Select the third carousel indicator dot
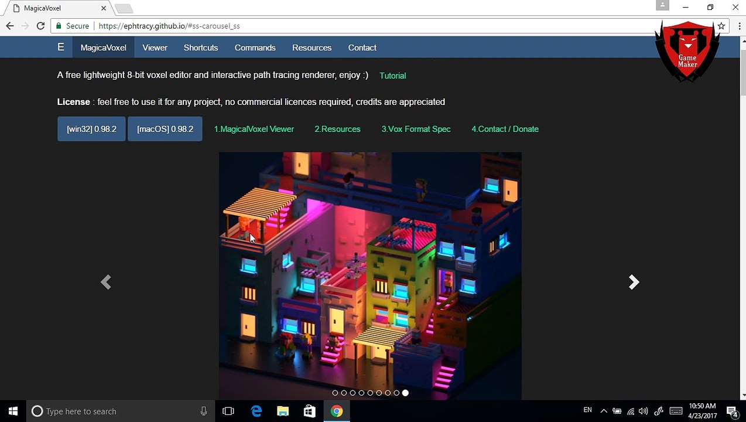This screenshot has width=746, height=422. (353, 393)
